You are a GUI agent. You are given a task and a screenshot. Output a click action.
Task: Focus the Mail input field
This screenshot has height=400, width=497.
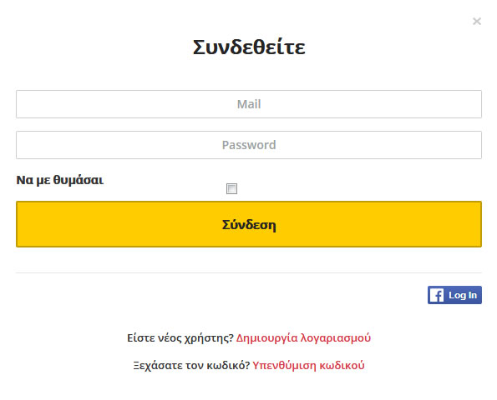(249, 104)
